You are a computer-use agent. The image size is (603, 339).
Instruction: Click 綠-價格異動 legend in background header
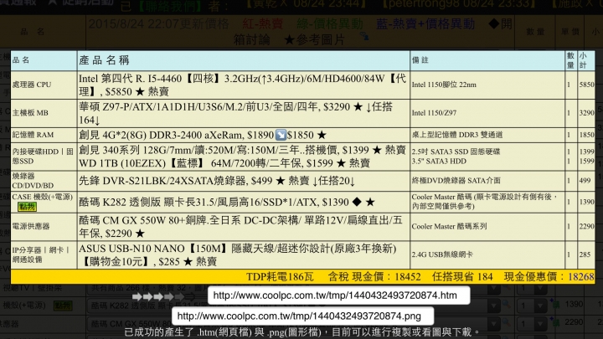(x=330, y=23)
